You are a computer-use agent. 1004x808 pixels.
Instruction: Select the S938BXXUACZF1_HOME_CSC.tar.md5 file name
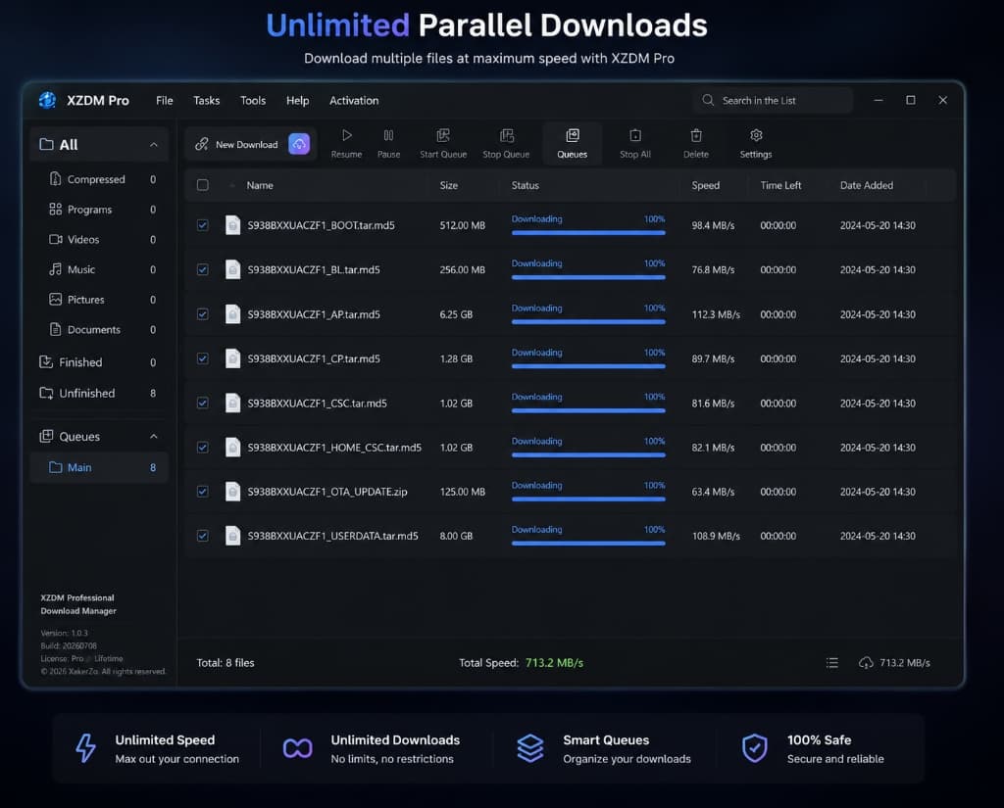pos(334,448)
